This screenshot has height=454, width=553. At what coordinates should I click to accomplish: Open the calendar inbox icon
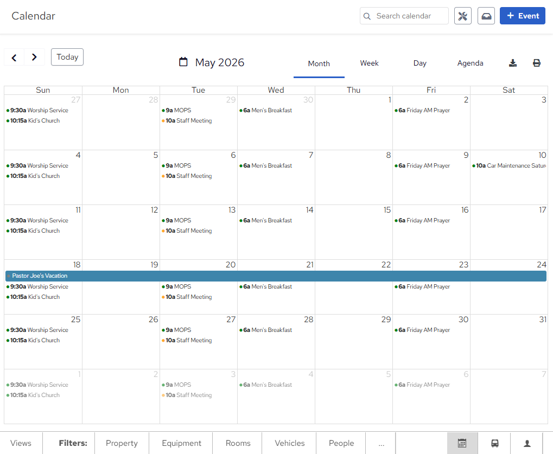486,16
